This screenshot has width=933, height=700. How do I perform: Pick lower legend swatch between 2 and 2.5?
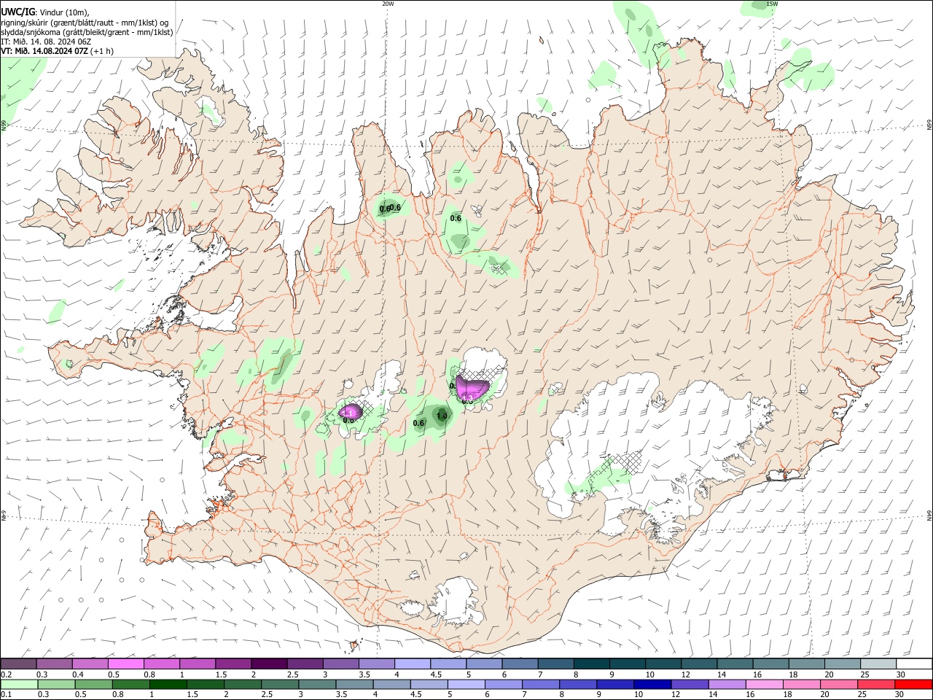(x=243, y=684)
